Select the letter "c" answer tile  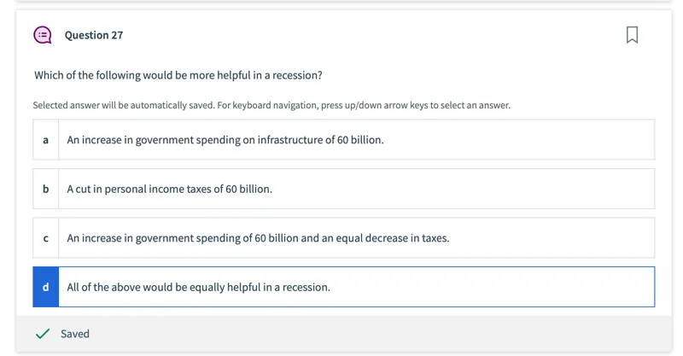[x=46, y=238]
